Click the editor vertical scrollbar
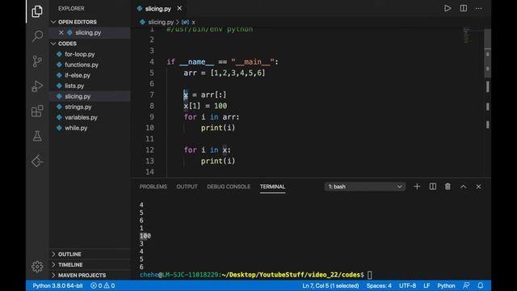 click(487, 53)
